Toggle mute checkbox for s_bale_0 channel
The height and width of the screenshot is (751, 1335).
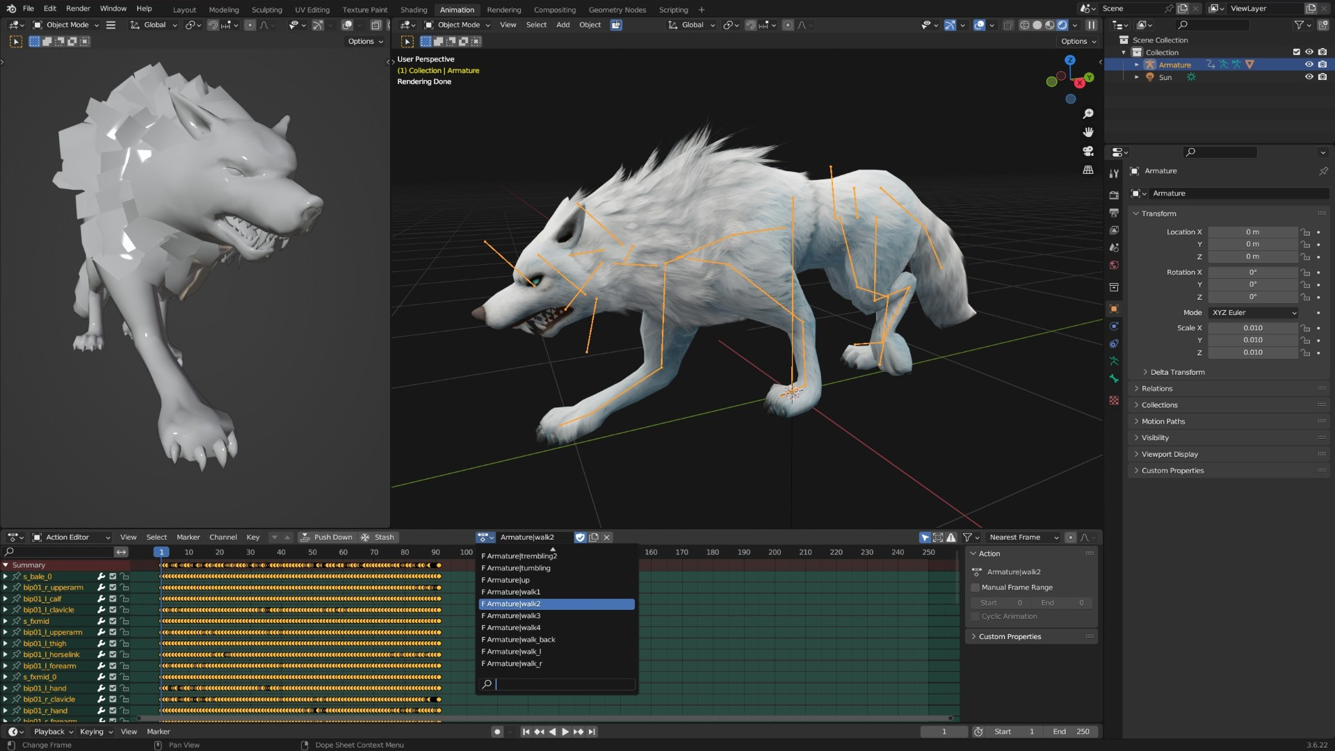tap(113, 576)
